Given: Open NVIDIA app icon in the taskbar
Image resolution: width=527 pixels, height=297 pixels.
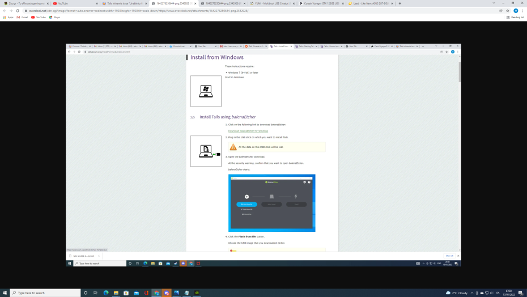Looking at the screenshot, I should click(x=197, y=293).
